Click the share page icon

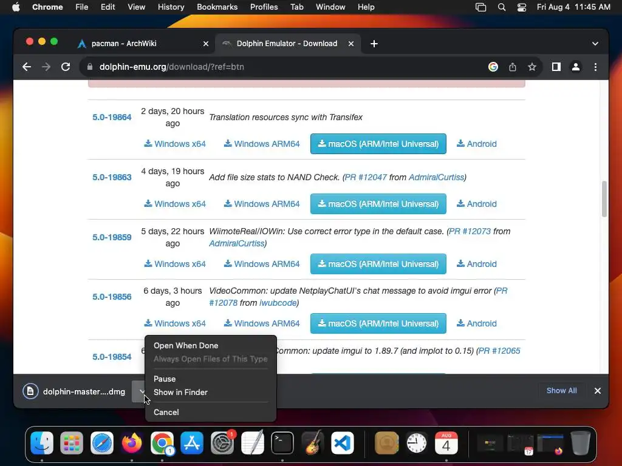pos(513,67)
